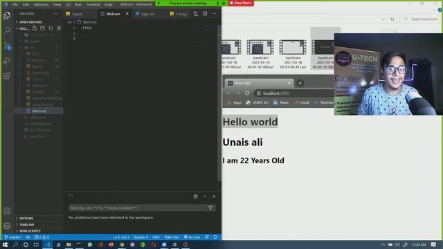The height and width of the screenshot is (249, 443).
Task: Click Stop Share button
Action: [x=241, y=3]
